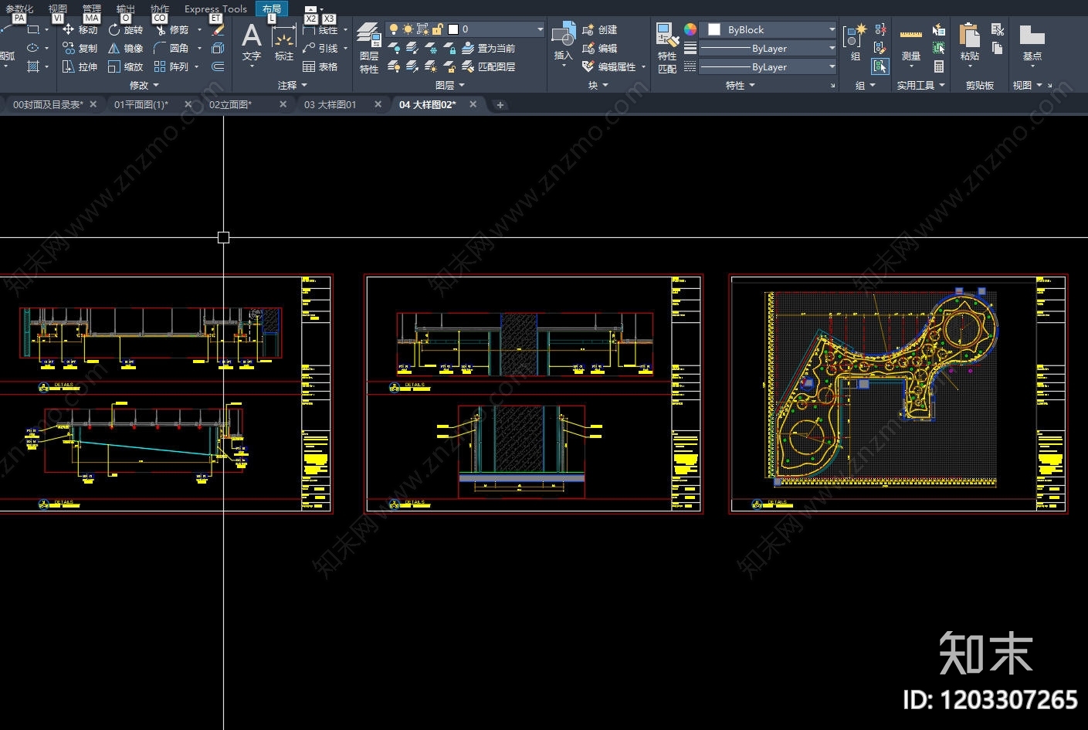Click the Dimension (标注) tool icon

(284, 37)
